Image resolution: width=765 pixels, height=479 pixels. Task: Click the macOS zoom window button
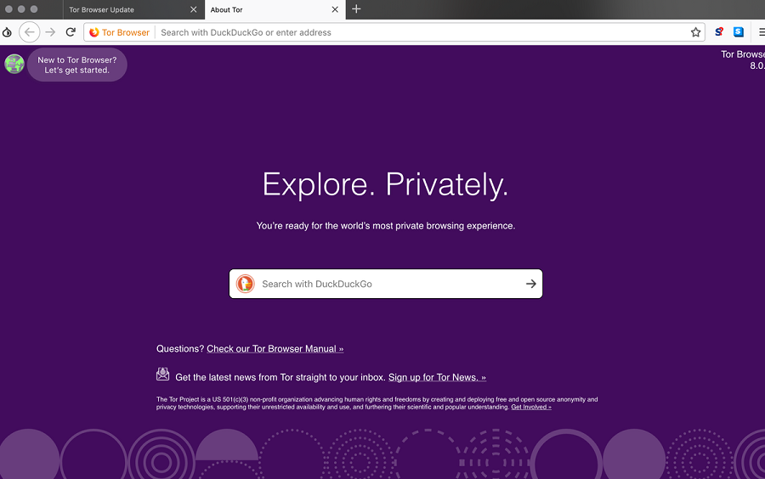coord(34,9)
